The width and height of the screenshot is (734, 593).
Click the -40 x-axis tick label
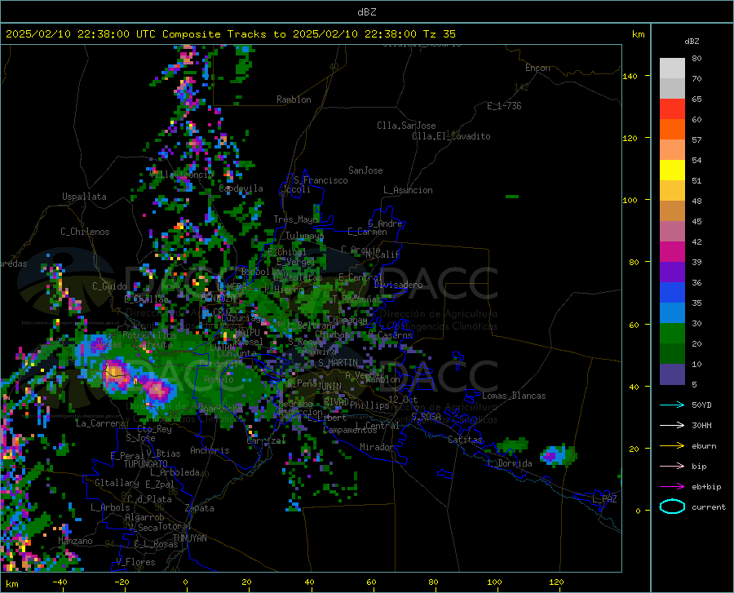tap(60, 582)
